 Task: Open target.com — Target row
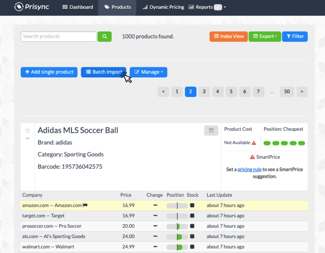click(x=164, y=216)
